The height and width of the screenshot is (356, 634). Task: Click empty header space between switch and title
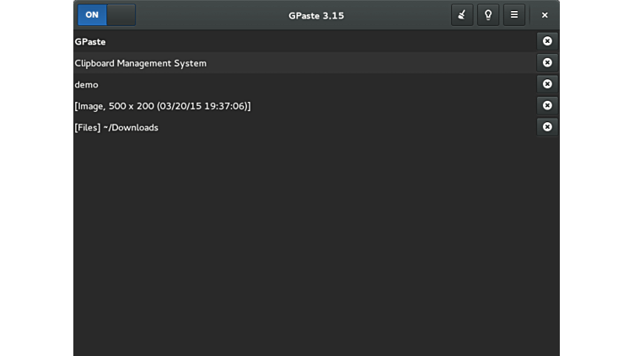211,15
